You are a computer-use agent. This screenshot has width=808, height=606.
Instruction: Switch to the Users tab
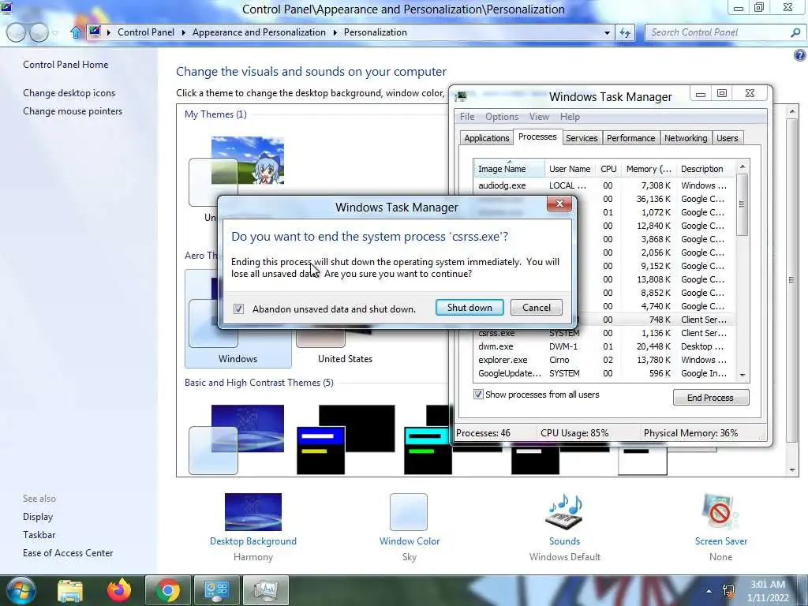click(727, 138)
